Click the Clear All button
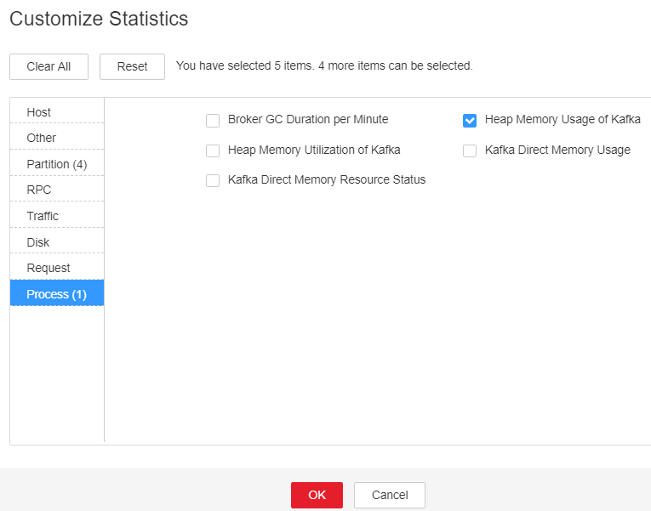The height and width of the screenshot is (511, 651). 49,66
